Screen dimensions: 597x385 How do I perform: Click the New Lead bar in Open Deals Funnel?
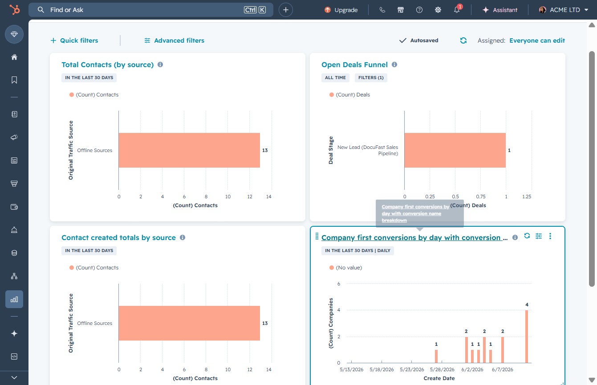click(455, 150)
